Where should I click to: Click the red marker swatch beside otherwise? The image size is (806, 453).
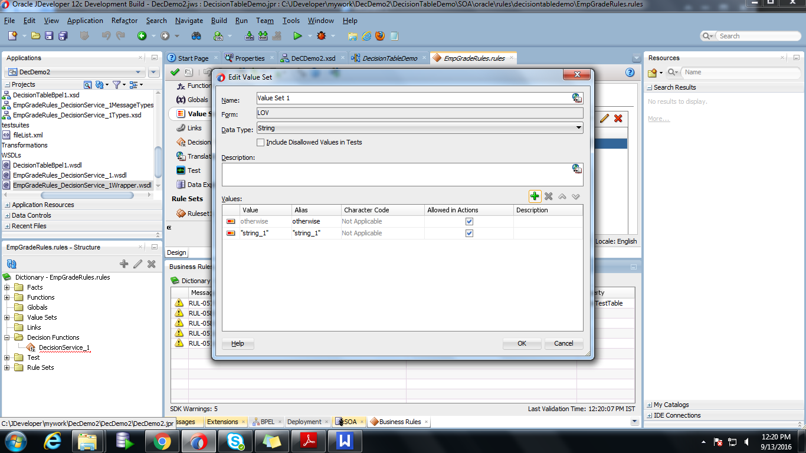point(231,221)
